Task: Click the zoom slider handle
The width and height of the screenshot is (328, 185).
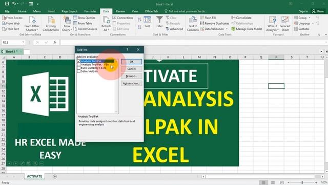Action: [302, 182]
